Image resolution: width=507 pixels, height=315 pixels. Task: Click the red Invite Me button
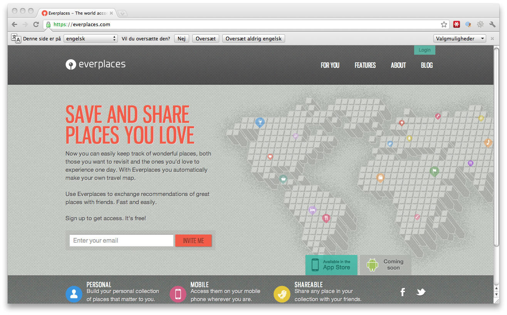[193, 241]
